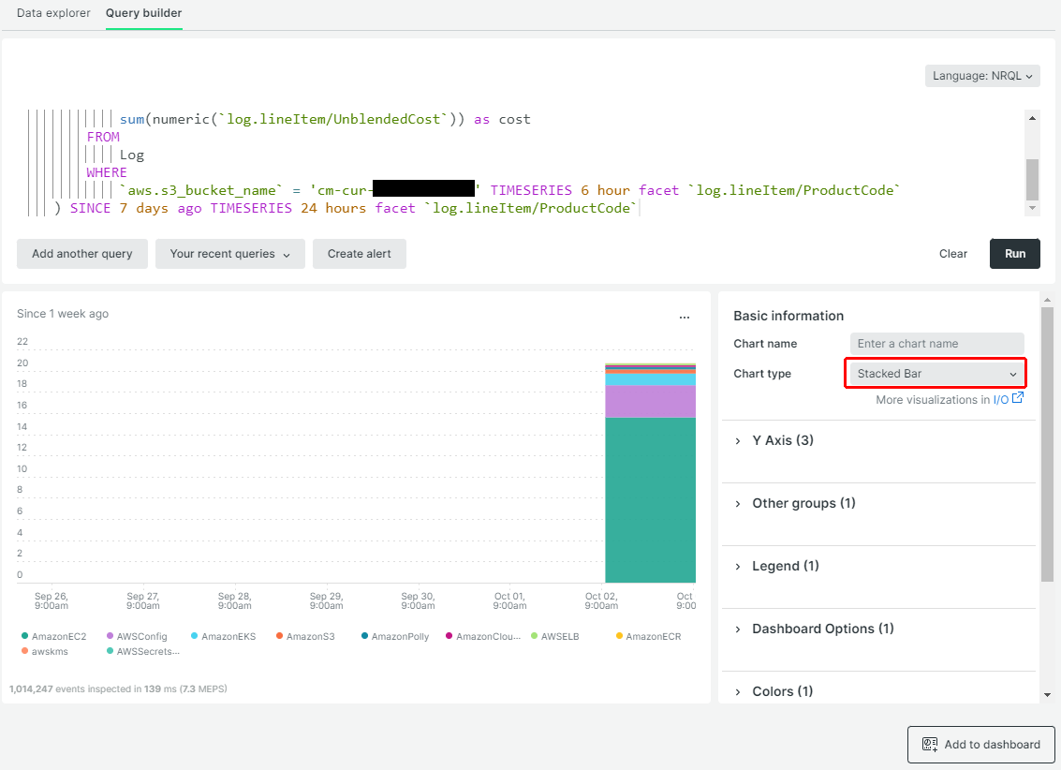Viewport: 1061px width, 770px height.
Task: Toggle the AmazonEKS legend series
Action: tap(223, 636)
